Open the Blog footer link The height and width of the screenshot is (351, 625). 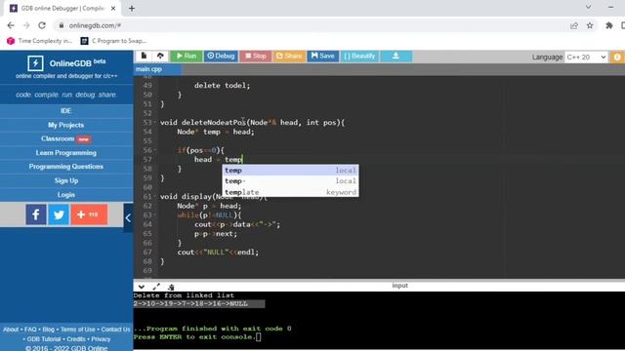[x=48, y=330]
